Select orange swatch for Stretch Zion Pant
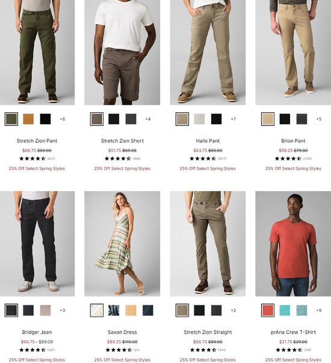The width and height of the screenshot is (331, 363). (x=28, y=119)
